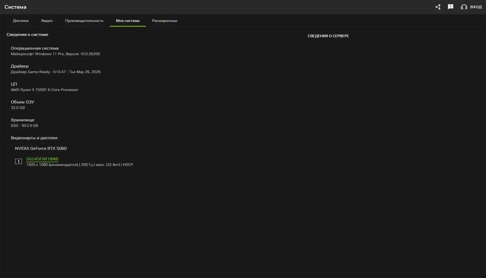Click the NVIDIA GeForce RTX 5060 text
The image size is (486, 278).
tap(41, 148)
